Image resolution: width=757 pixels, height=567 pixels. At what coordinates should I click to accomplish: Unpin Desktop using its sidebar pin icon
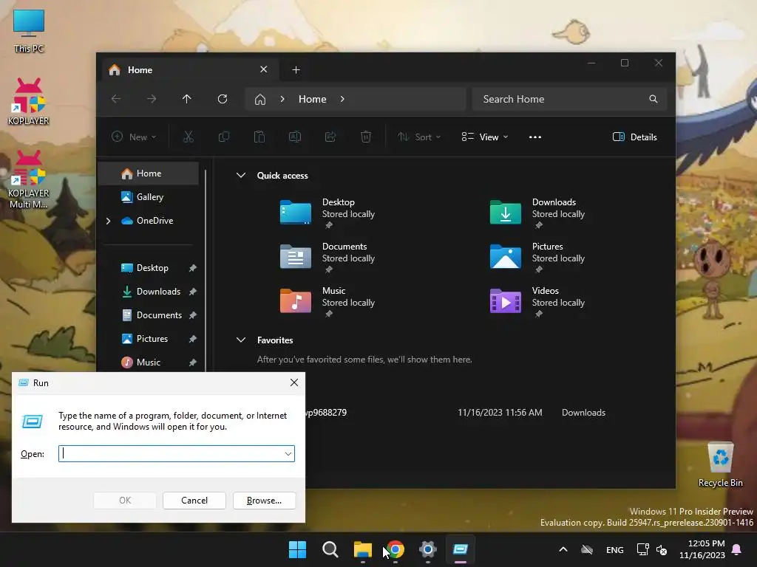tap(193, 268)
